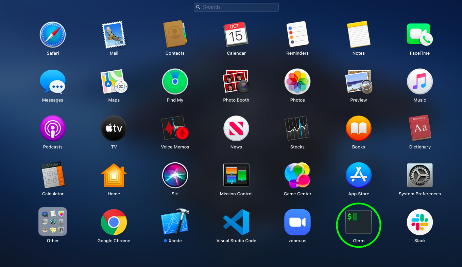462x267 pixels.
Task: Activate Siri
Action: pyautogui.click(x=175, y=175)
